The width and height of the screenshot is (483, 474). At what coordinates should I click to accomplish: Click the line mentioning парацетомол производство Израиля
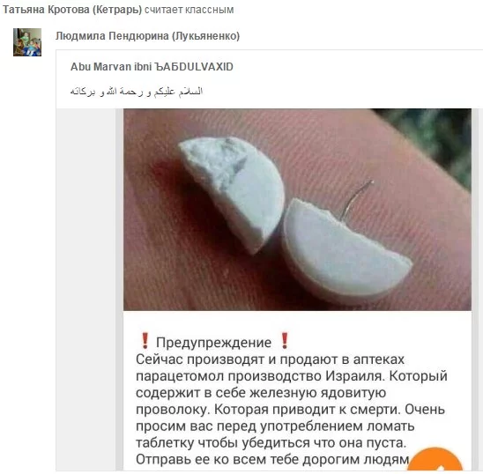(292, 376)
